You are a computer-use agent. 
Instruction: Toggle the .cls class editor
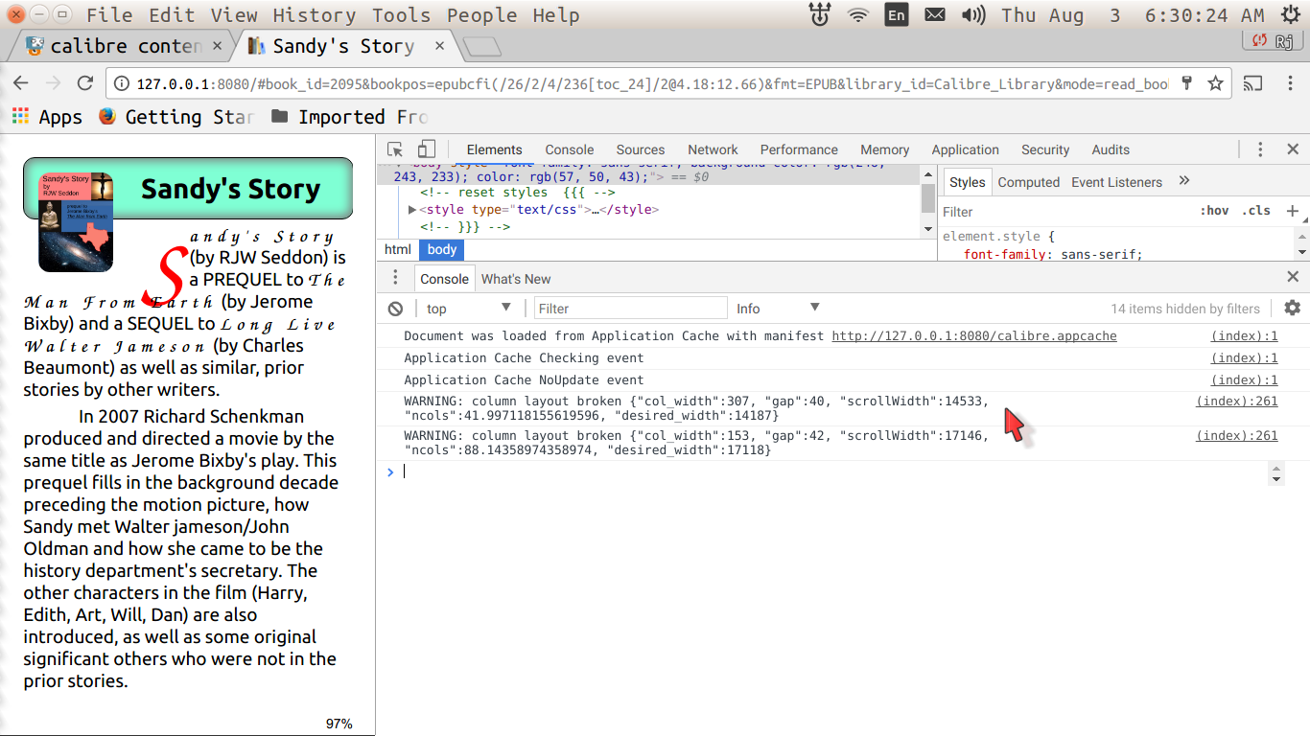pos(1256,211)
